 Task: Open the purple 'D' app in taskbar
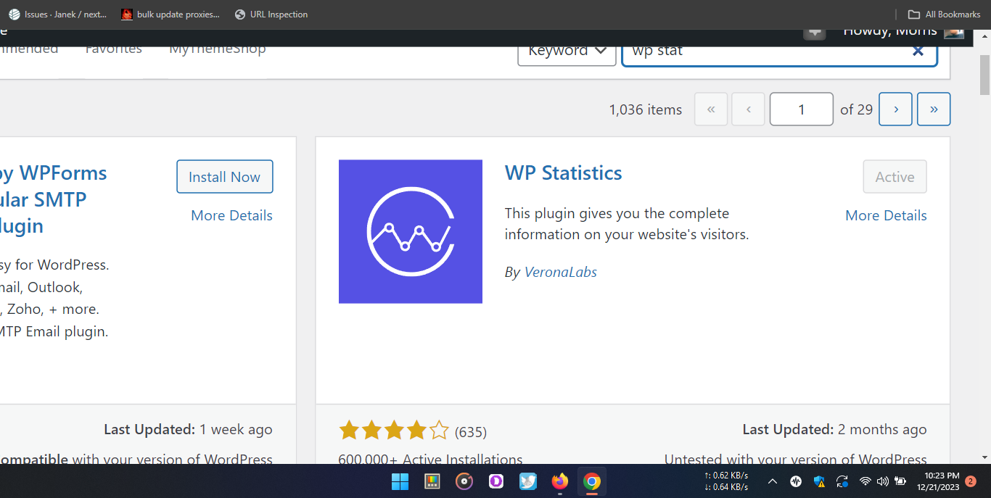tap(496, 481)
